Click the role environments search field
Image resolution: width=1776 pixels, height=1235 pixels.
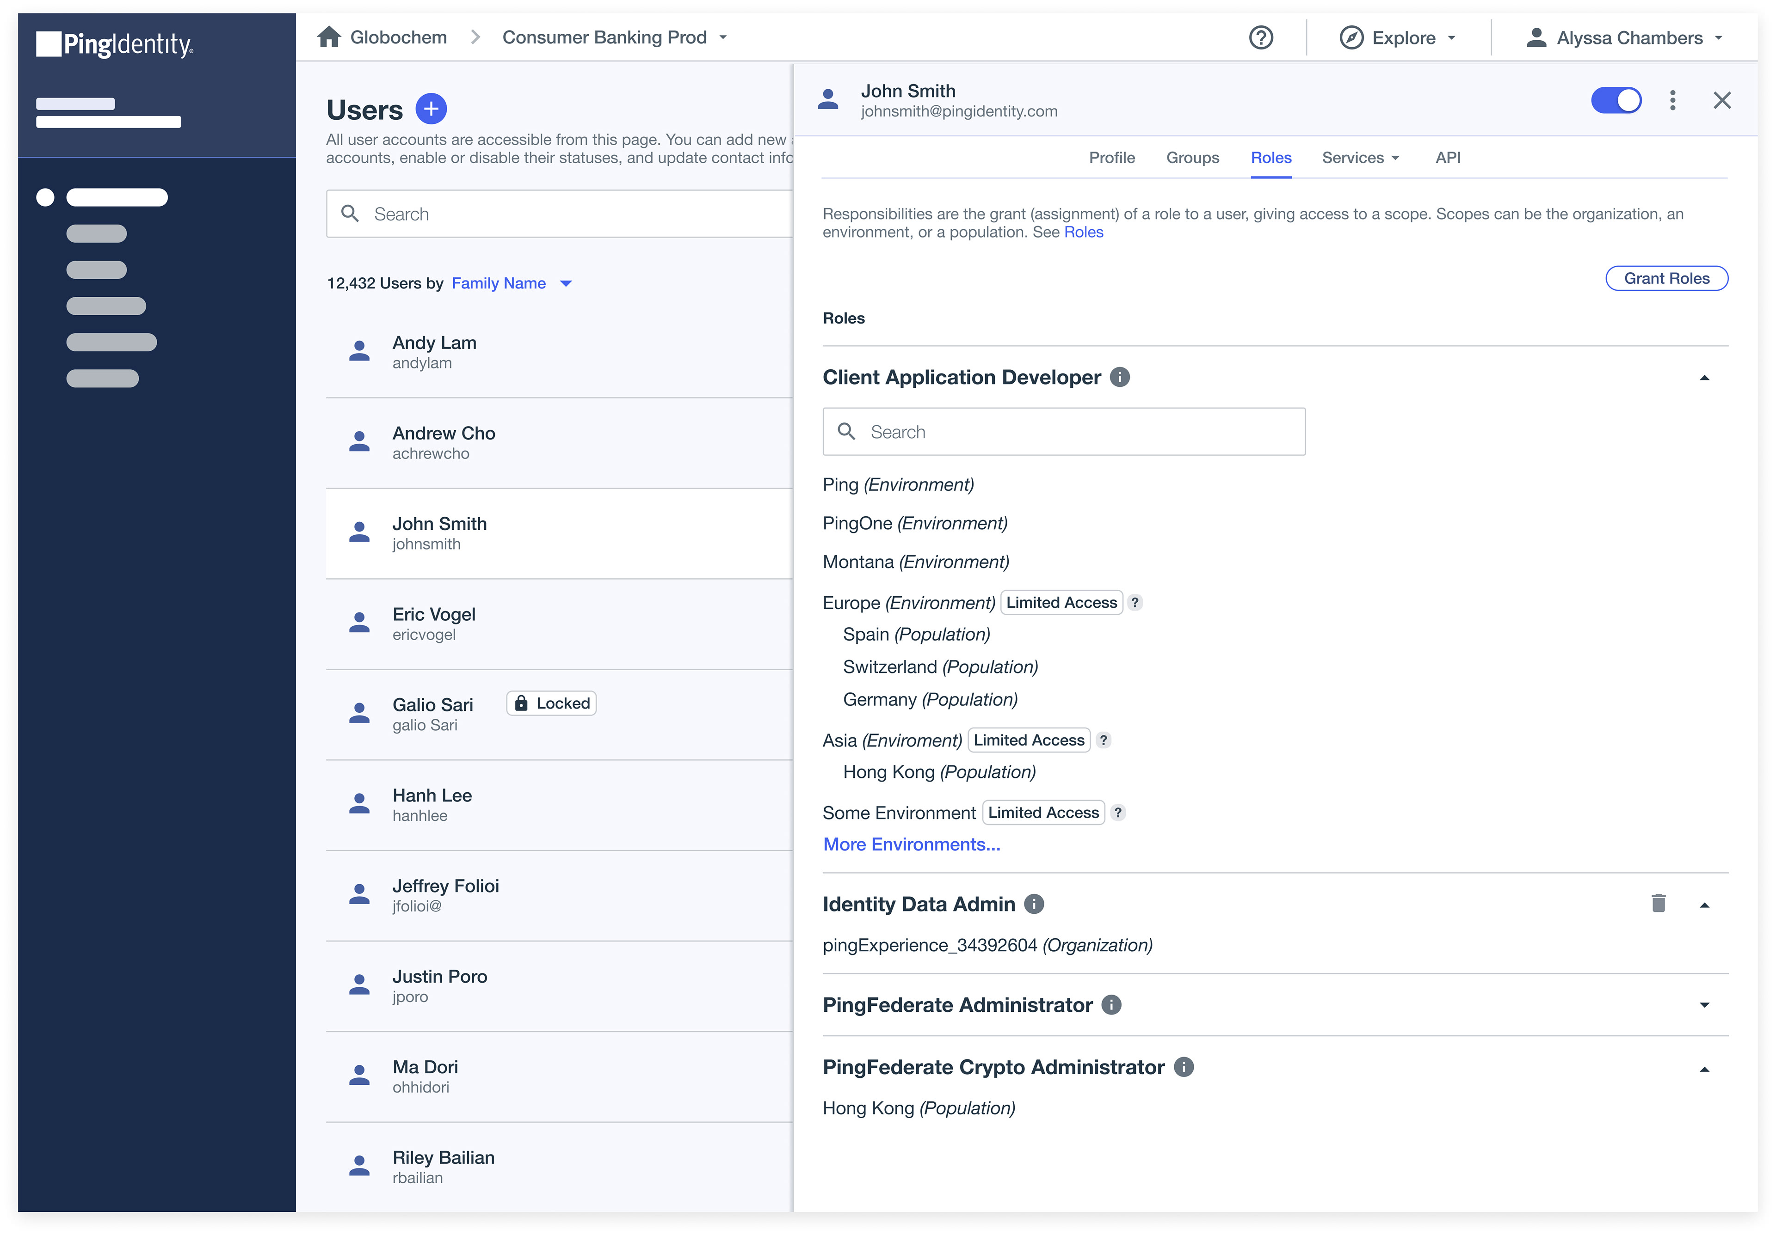point(1064,432)
